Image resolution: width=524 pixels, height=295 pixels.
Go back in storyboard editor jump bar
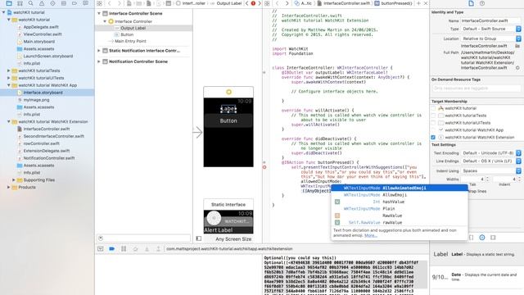109,3
